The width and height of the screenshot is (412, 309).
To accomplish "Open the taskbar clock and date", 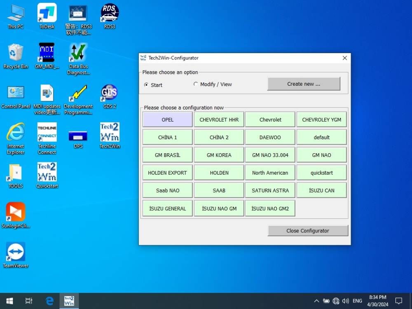I will [377, 301].
